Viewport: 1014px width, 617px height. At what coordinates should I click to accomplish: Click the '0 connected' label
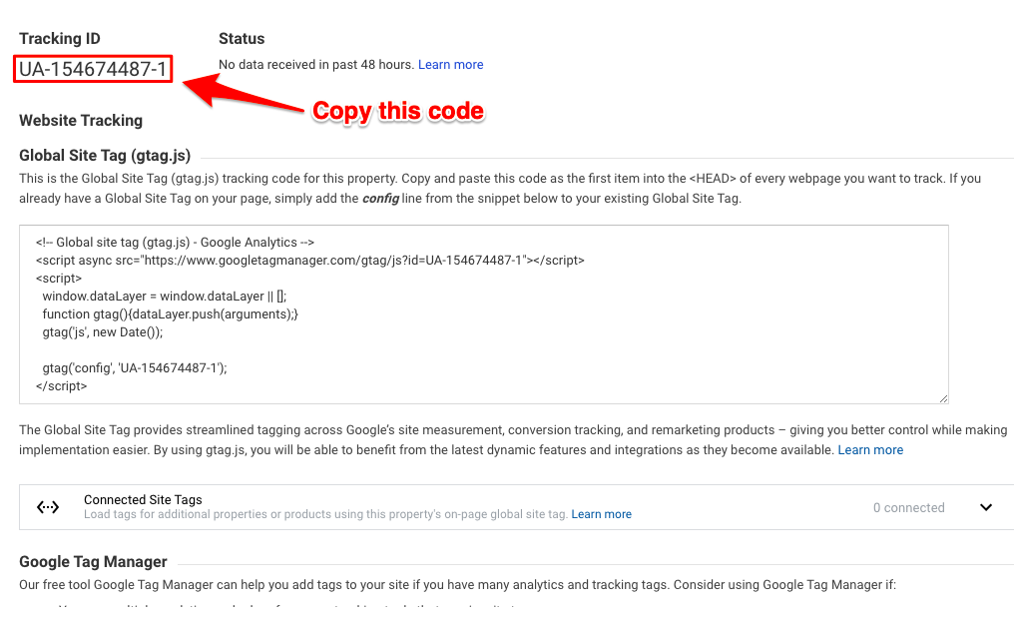pos(908,508)
